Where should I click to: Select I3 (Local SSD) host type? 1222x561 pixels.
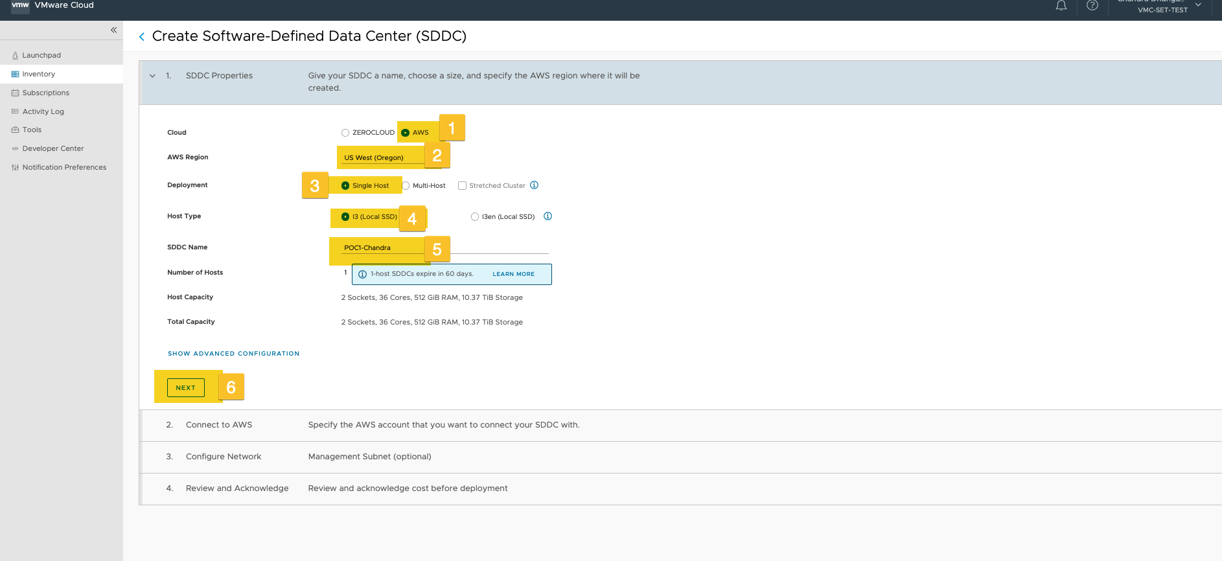click(345, 217)
